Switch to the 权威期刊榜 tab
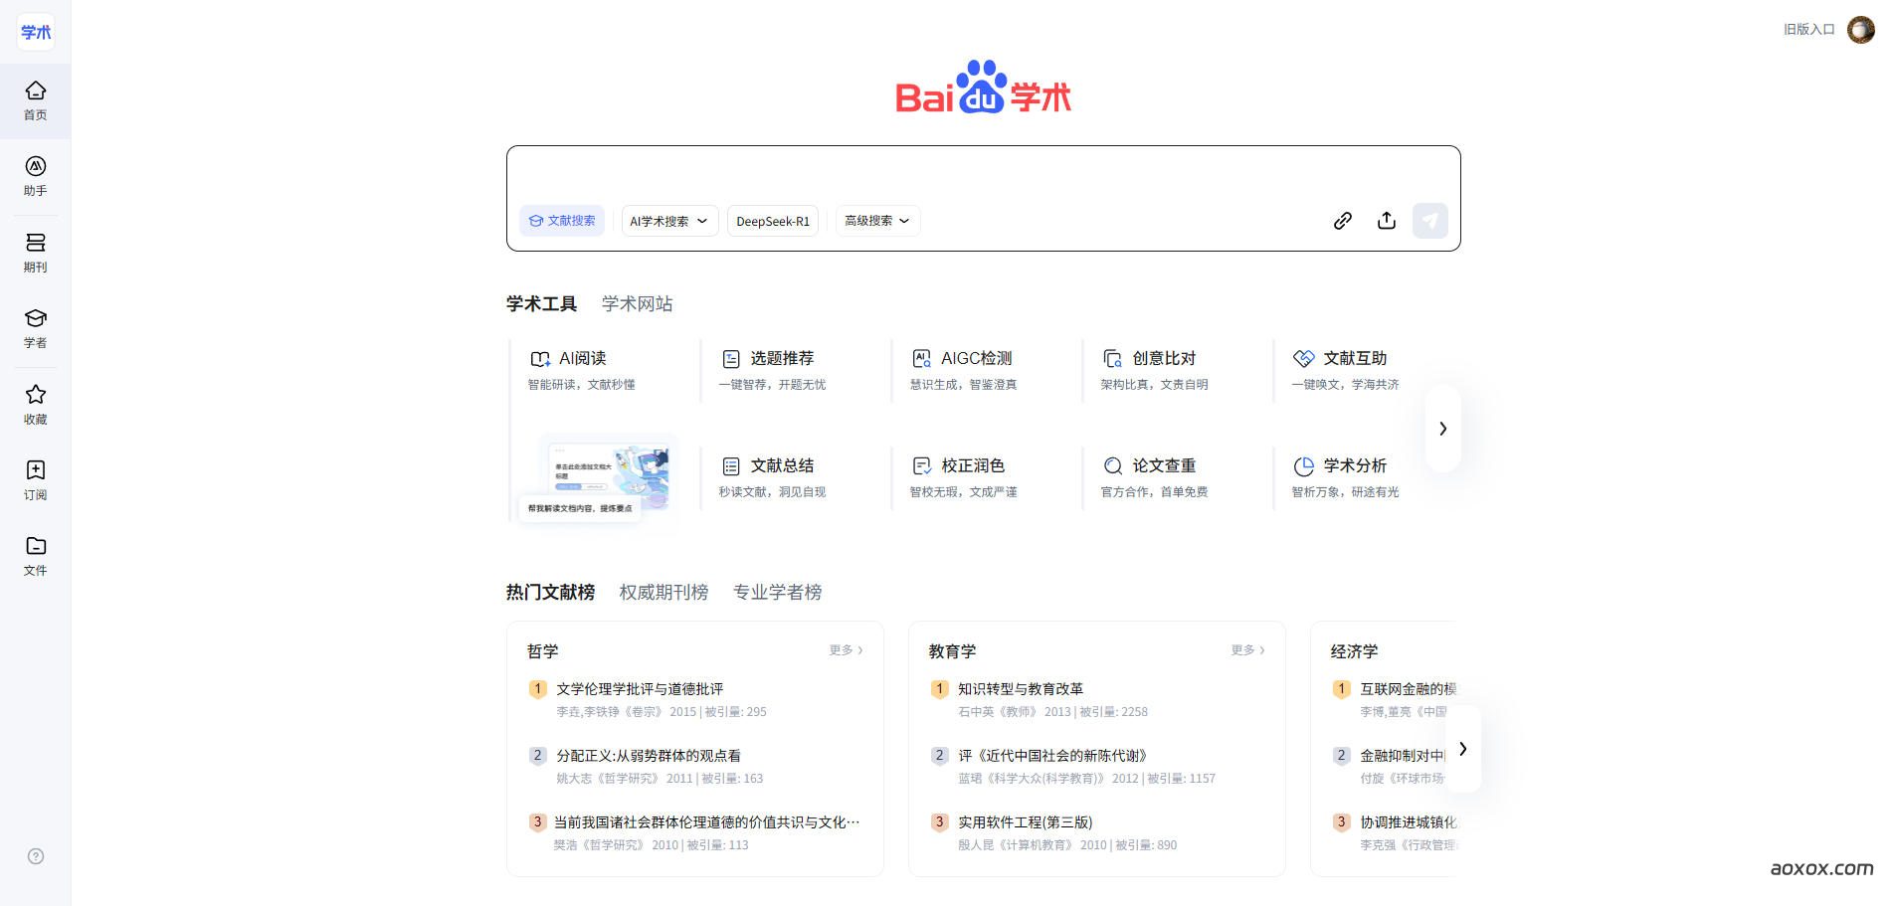 point(663,592)
